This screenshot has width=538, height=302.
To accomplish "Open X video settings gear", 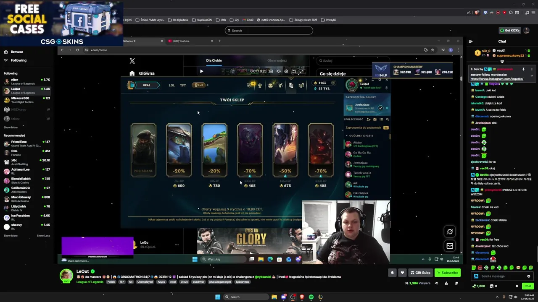I will (x=286, y=71).
